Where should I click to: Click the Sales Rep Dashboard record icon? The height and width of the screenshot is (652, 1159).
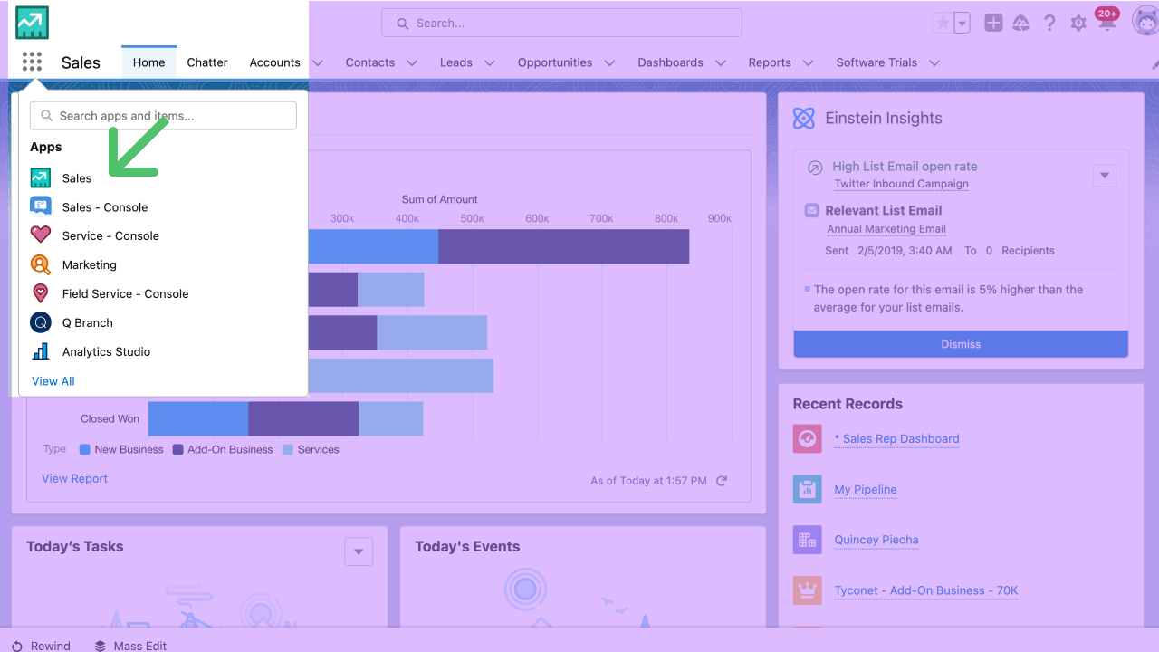(x=807, y=439)
